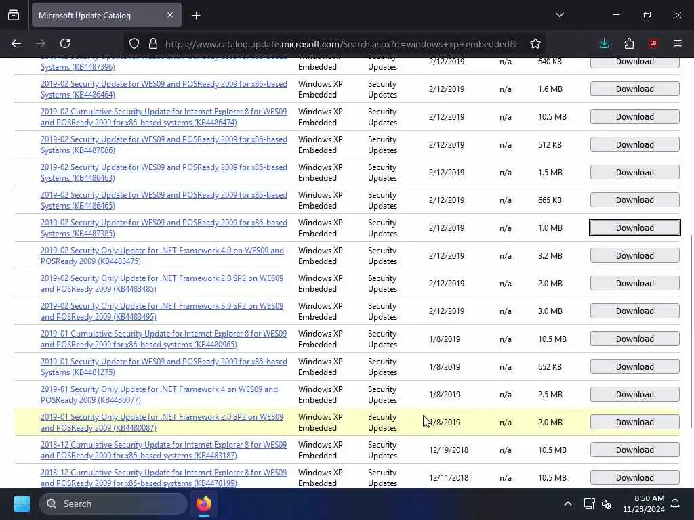The image size is (694, 520).
Task: Download the KB4483485 update
Action: [x=634, y=284]
